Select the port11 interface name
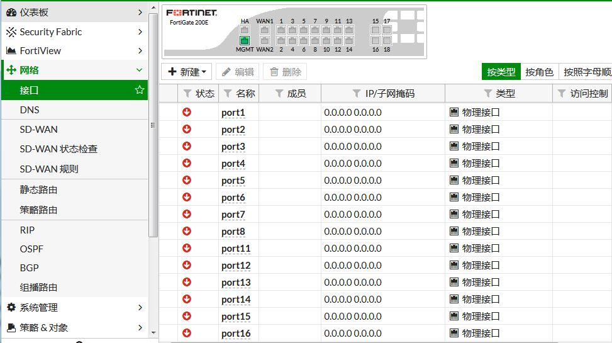Image resolution: width=612 pixels, height=343 pixels. point(236,249)
